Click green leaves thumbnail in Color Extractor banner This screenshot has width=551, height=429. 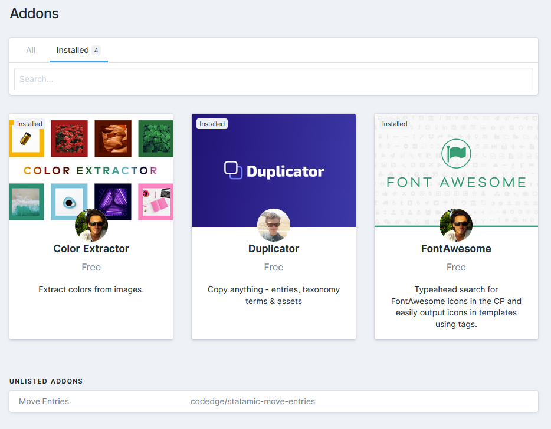tap(156, 138)
